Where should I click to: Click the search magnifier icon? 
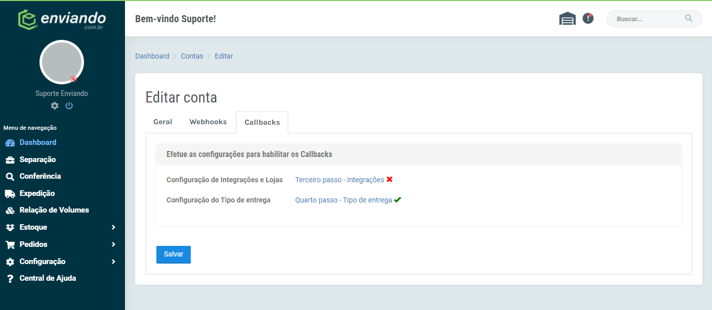click(x=689, y=18)
